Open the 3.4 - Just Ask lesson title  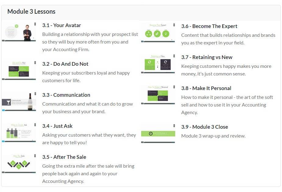[x=57, y=126]
